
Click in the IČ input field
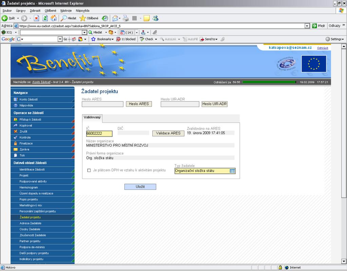click(99, 133)
